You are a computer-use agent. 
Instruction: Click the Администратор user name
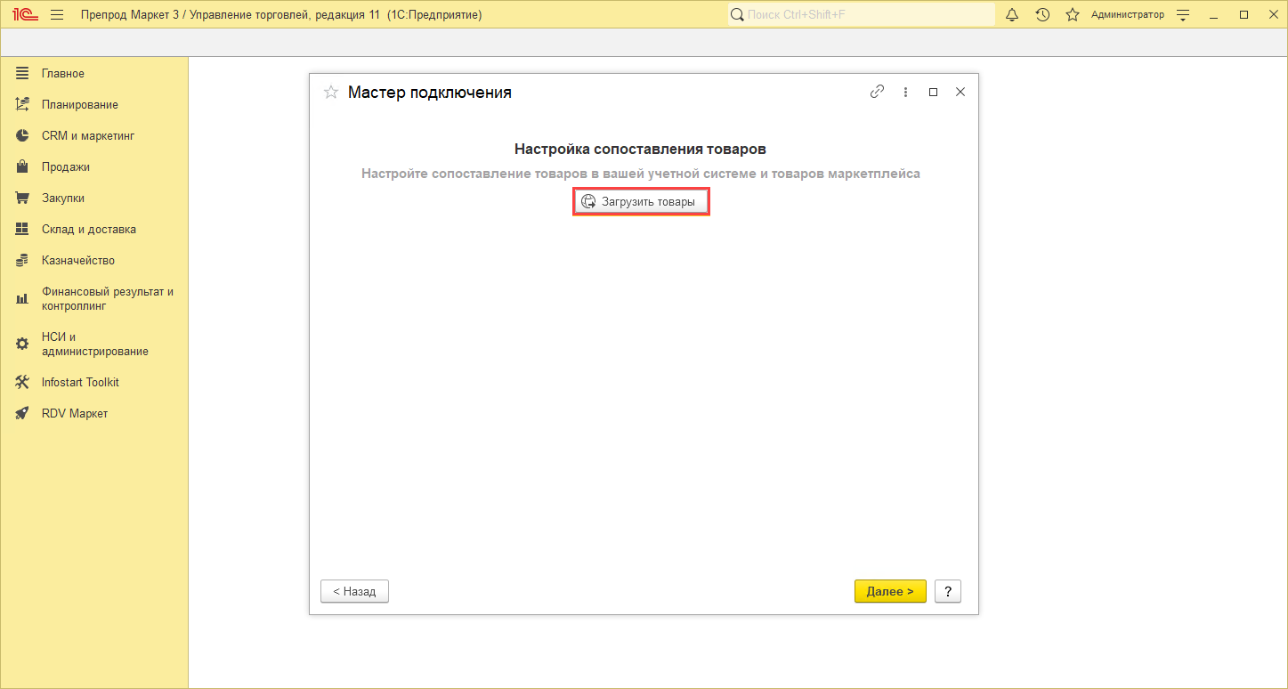tap(1127, 15)
